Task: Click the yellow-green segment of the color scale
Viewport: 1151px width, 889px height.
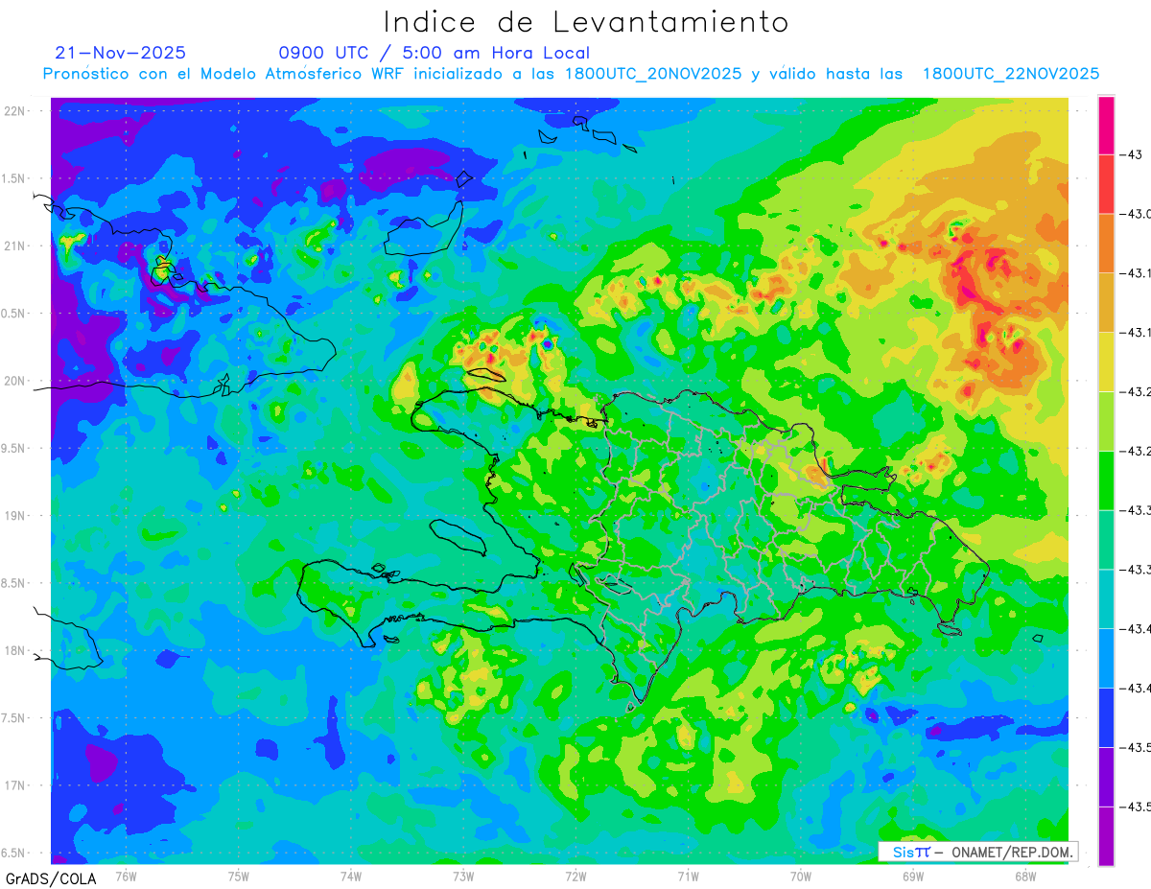Action: click(1106, 421)
